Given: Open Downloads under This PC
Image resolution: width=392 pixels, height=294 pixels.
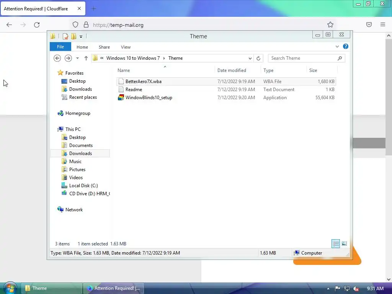Looking at the screenshot, I should pos(80,153).
